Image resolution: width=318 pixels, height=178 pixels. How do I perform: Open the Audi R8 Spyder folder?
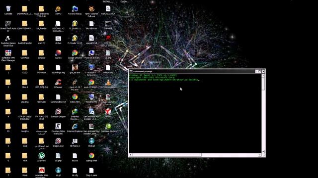click(x=25, y=39)
